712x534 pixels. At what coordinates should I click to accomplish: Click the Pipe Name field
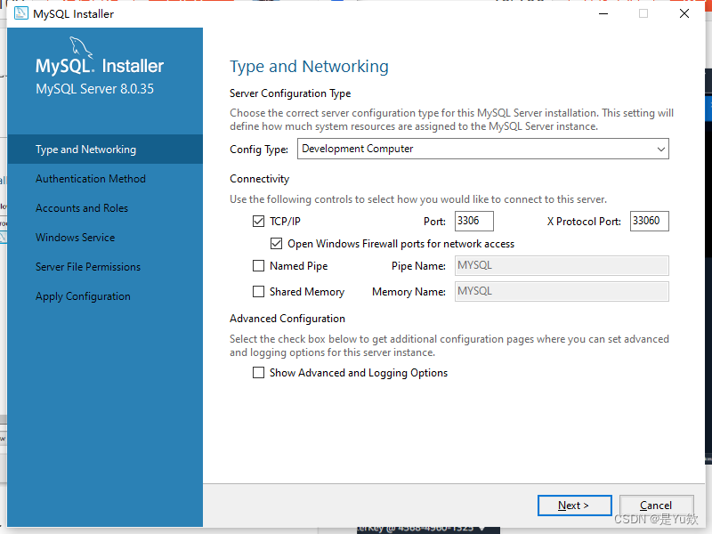click(x=562, y=265)
